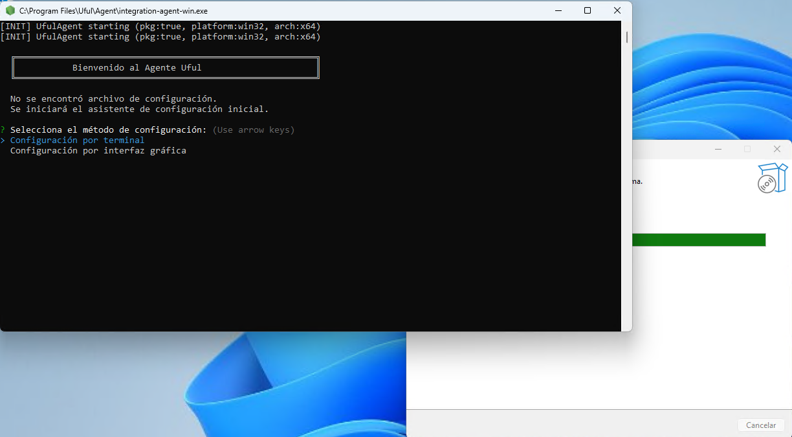Close the integration-agent-win.exe console window
This screenshot has height=437, width=792.
(617, 10)
